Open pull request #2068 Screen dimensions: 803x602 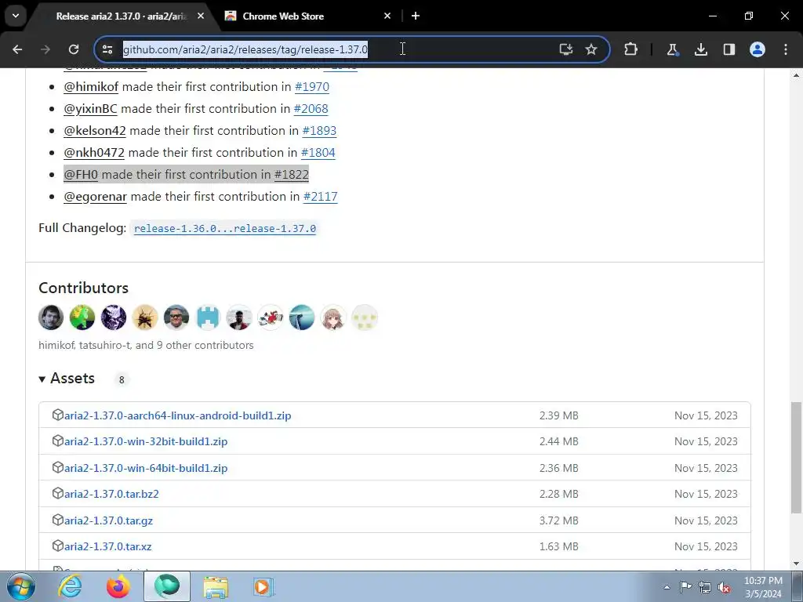point(311,108)
